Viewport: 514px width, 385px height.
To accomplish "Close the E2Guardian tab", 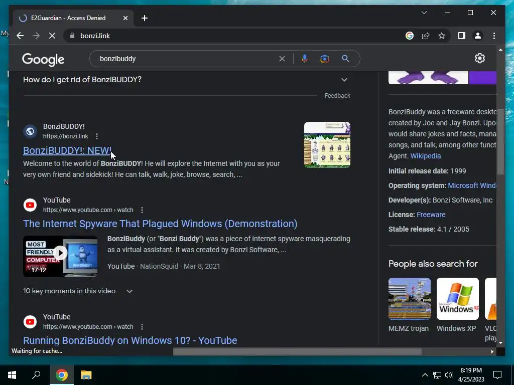I will point(125,18).
